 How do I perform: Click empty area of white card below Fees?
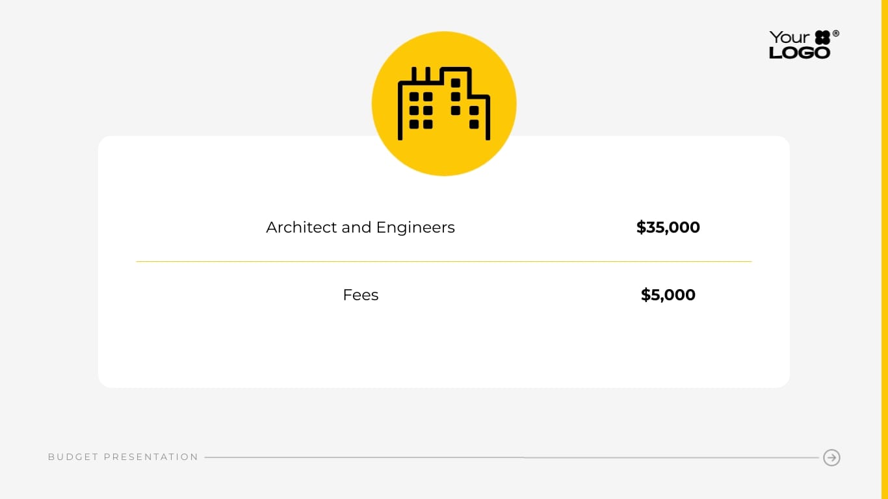point(443,351)
